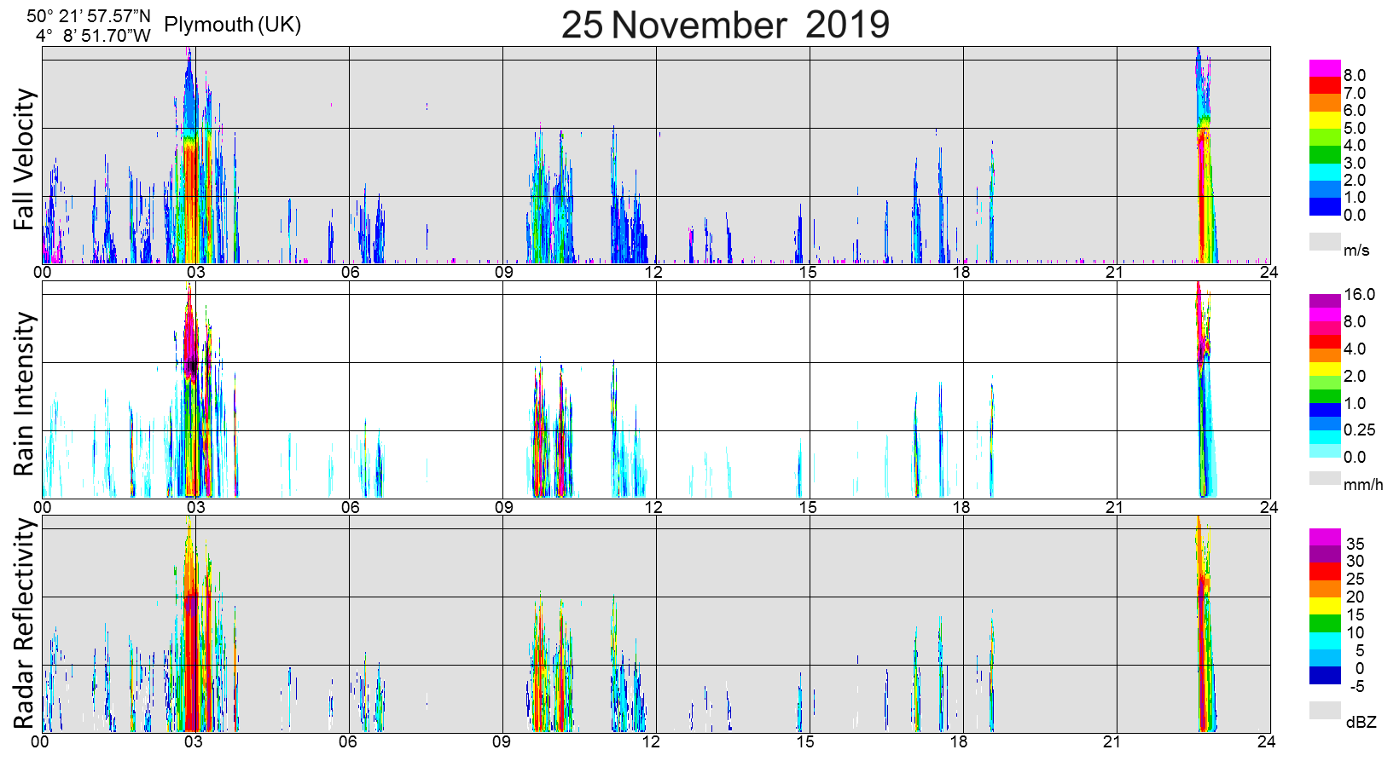The image size is (1399, 767).
Task: Click the 16.0 value in Rain Intensity legend
Action: [1360, 295]
